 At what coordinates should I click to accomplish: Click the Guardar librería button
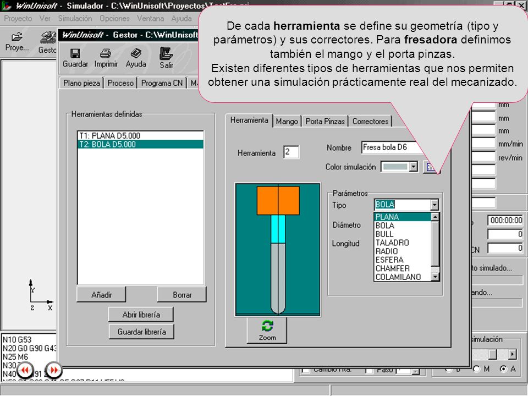coord(141,332)
